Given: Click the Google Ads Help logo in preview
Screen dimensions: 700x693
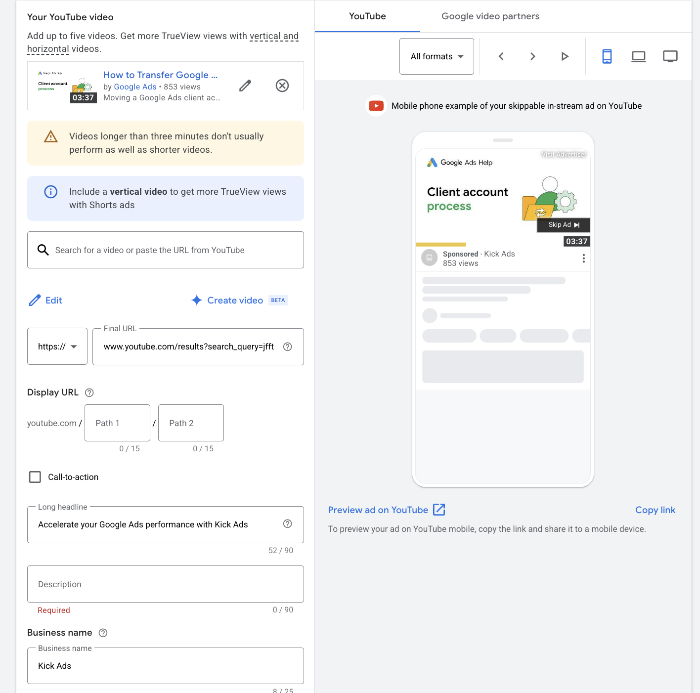Looking at the screenshot, I should pos(460,163).
